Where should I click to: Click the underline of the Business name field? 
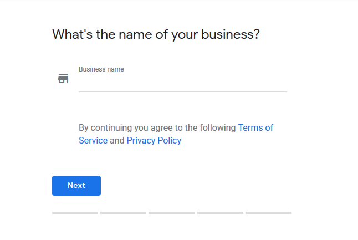tap(183, 91)
